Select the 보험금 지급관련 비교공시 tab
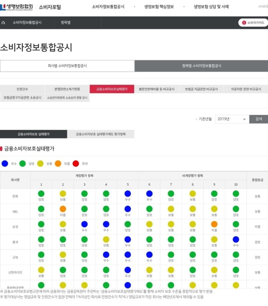The image size is (268, 306). [x=201, y=89]
